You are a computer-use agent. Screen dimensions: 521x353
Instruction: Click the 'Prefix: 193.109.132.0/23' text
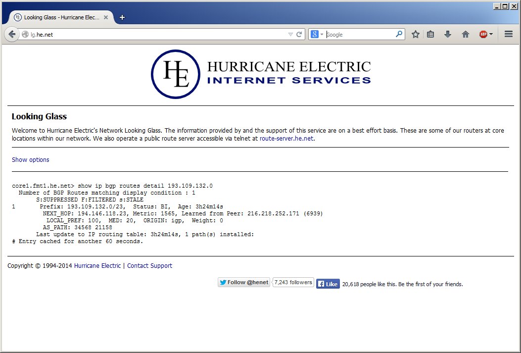(x=83, y=207)
